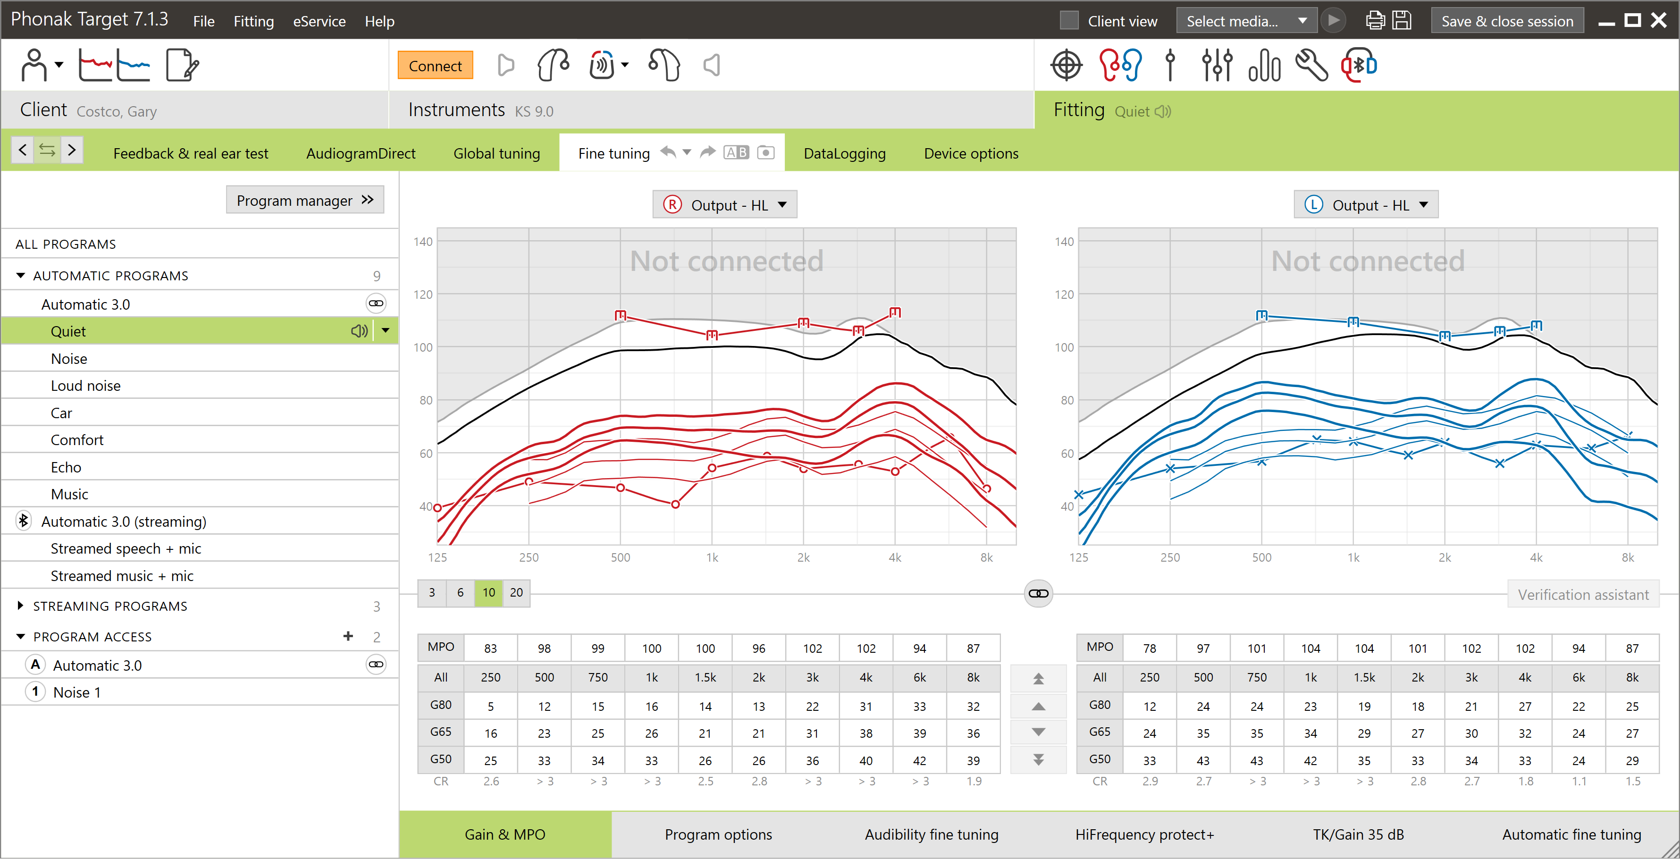Open the File menu
Viewport: 1680px width, 859px height.
click(203, 22)
